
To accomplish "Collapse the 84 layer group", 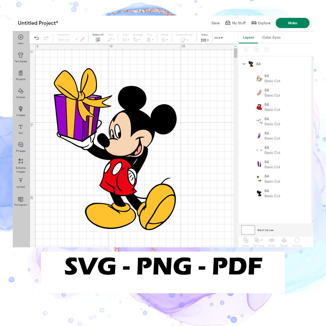I will click(x=244, y=64).
